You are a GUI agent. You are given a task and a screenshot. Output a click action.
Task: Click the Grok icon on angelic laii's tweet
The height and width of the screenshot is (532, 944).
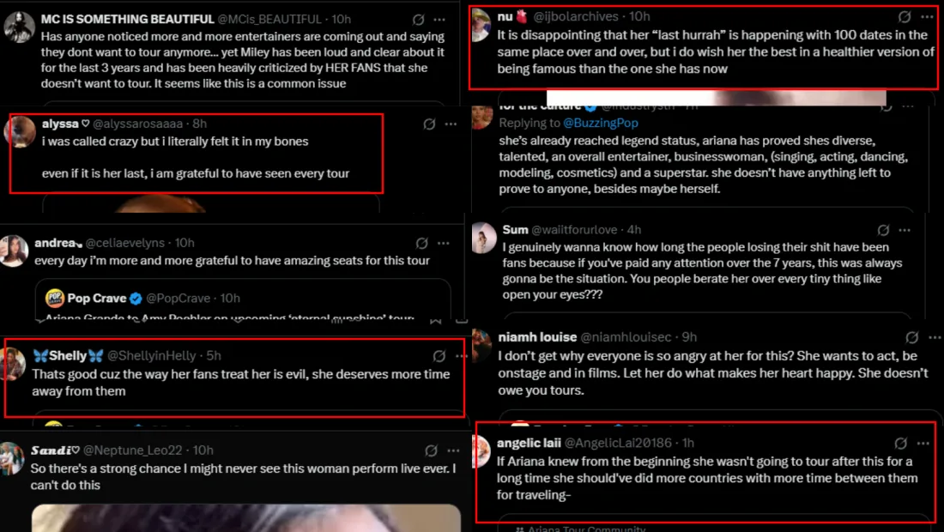click(x=901, y=443)
